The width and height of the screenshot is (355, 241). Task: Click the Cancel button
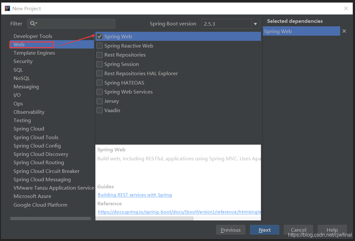click(x=298, y=230)
